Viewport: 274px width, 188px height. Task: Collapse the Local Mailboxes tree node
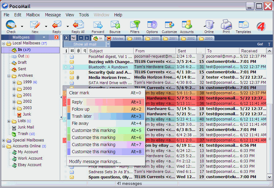[x=3, y=43]
